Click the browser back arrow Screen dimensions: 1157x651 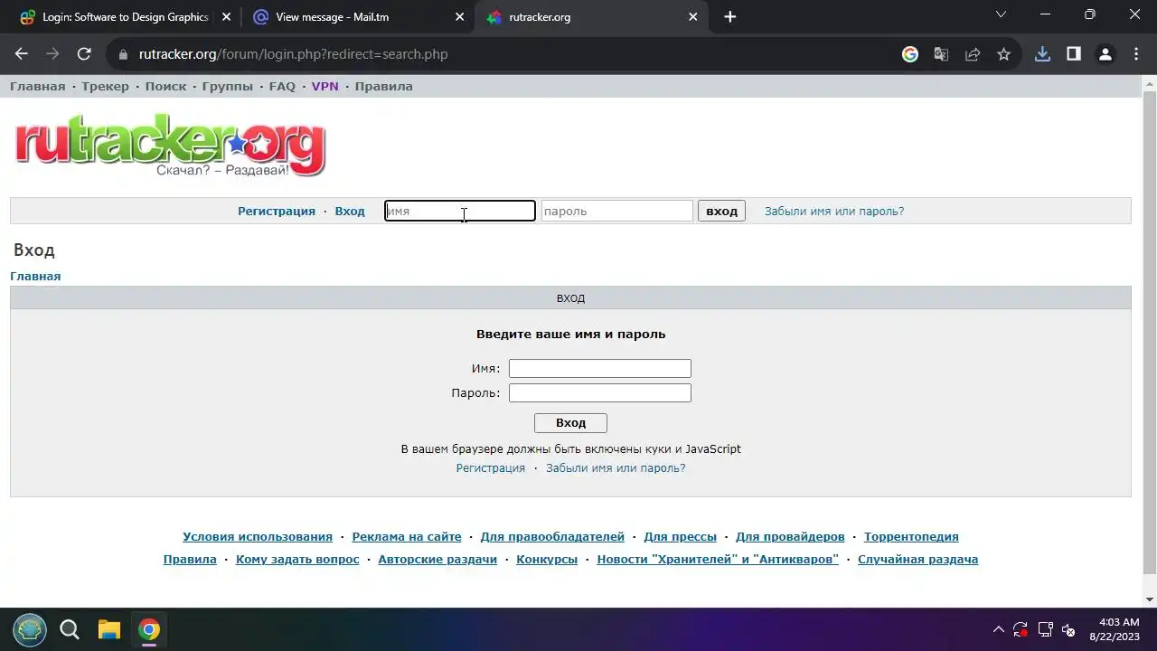click(22, 54)
